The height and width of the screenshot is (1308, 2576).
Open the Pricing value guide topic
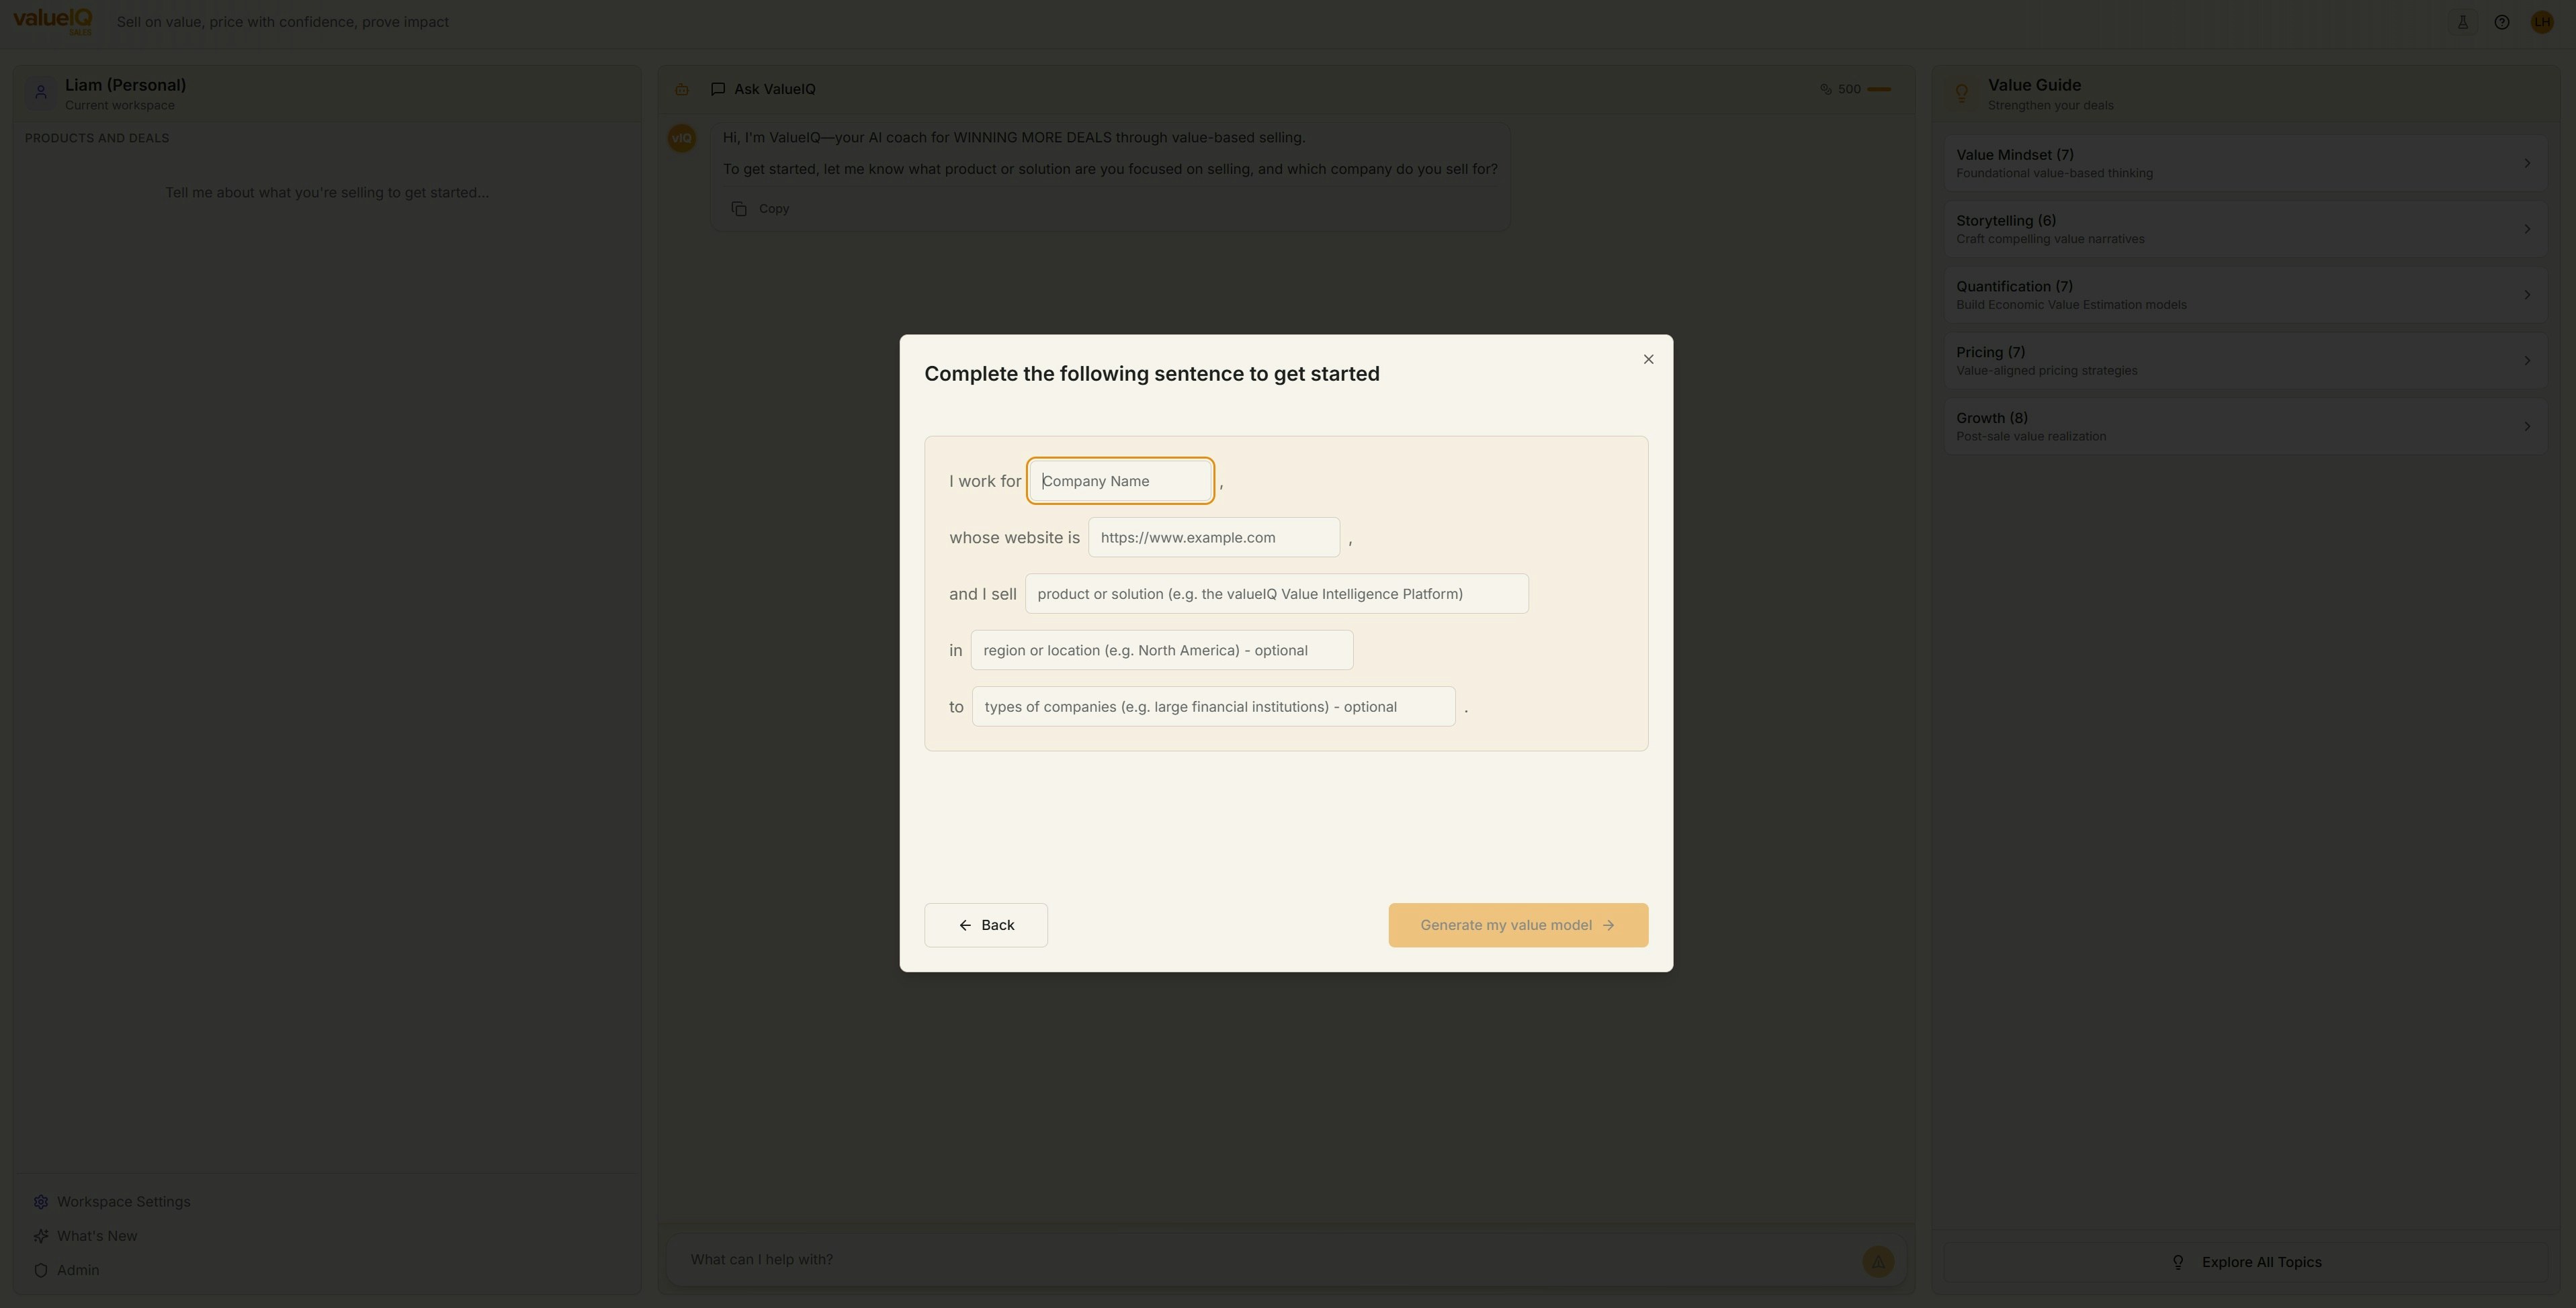pos(2246,360)
